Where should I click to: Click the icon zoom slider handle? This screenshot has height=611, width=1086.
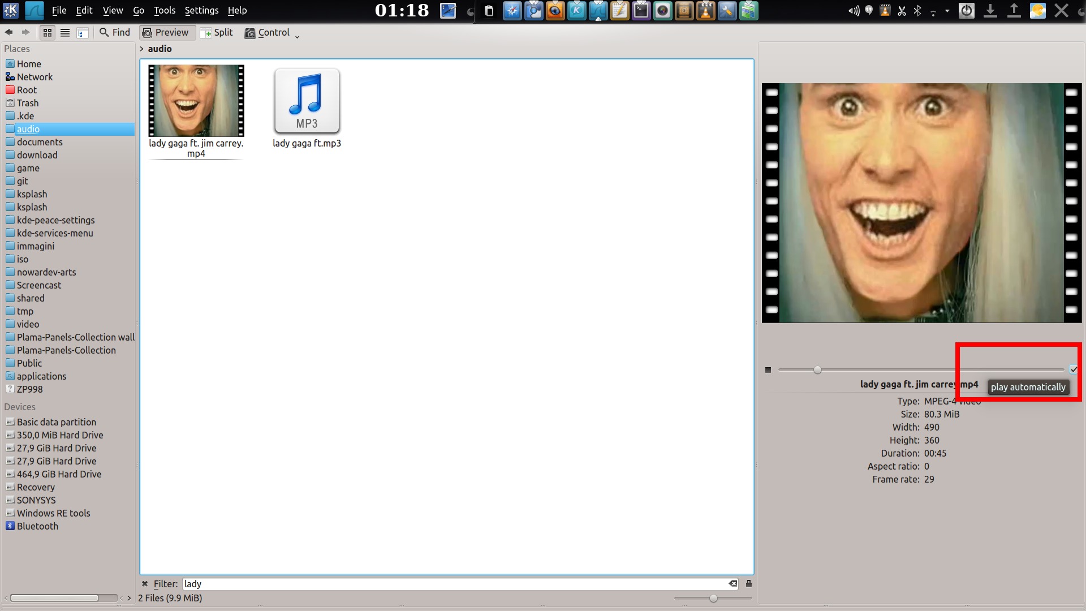(x=713, y=598)
